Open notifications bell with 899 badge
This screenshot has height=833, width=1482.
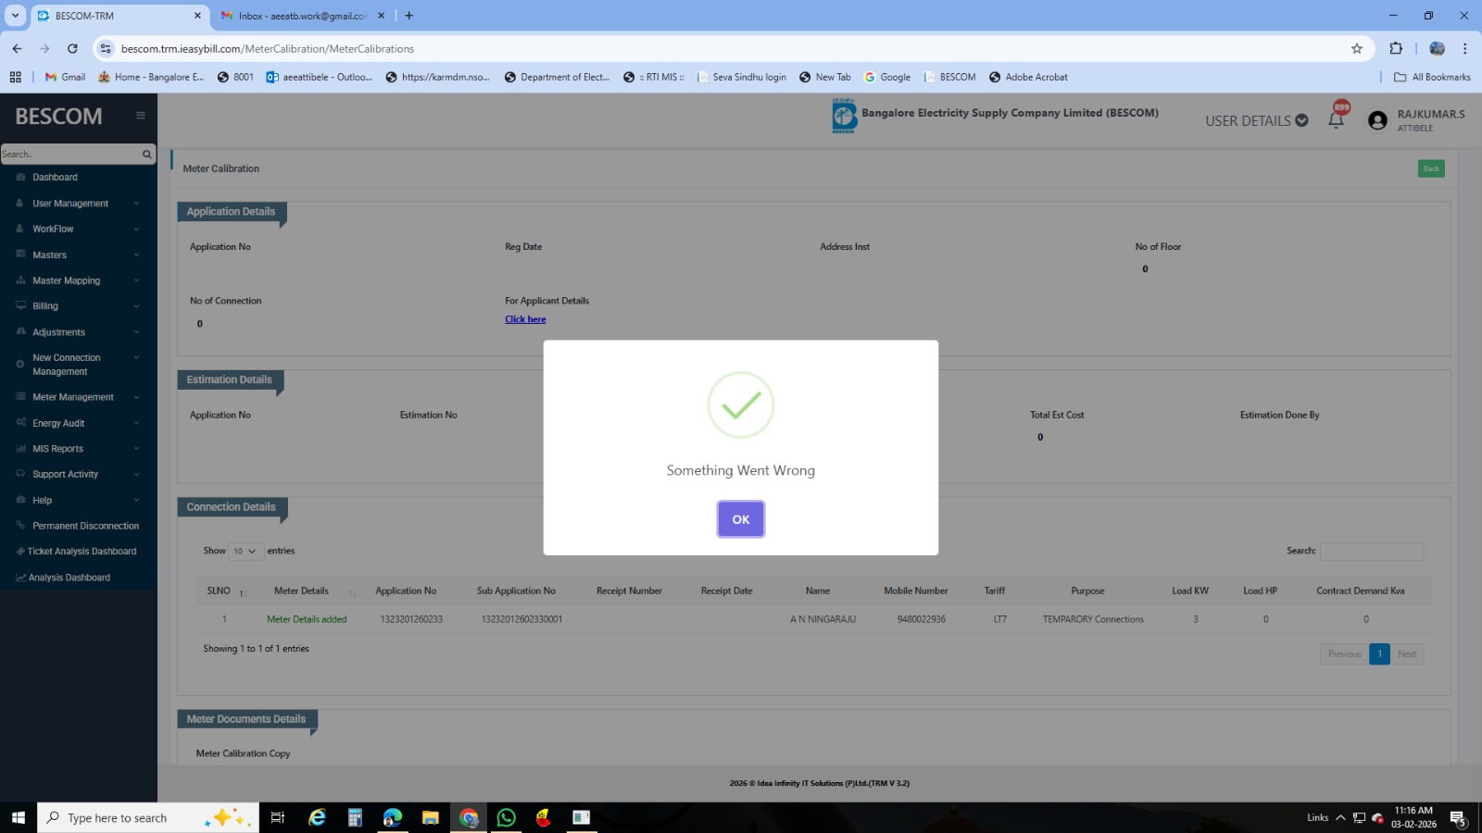1336,119
